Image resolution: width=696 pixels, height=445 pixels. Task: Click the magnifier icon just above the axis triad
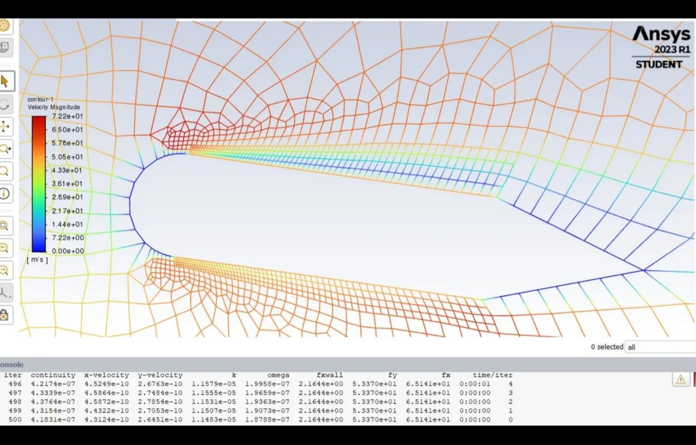pyautogui.click(x=4, y=270)
